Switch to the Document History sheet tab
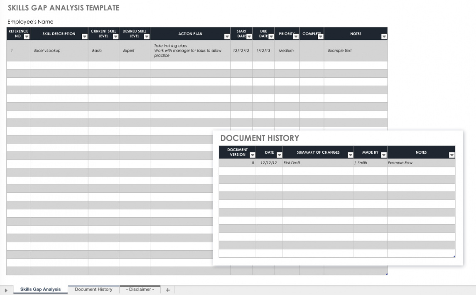The image size is (476, 295). pyautogui.click(x=93, y=290)
